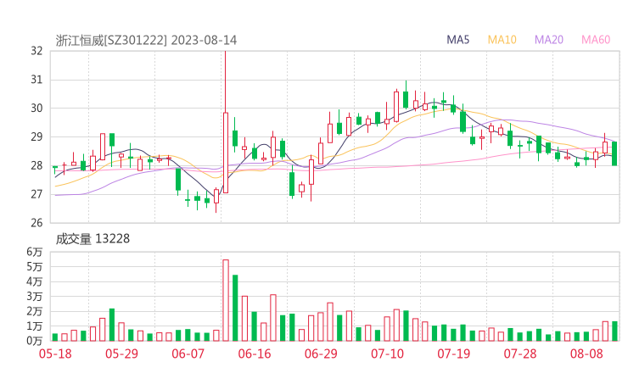This screenshot has width=628, height=373.
Task: Click the last green candlestick at the chart's right edge
Action: point(614,153)
